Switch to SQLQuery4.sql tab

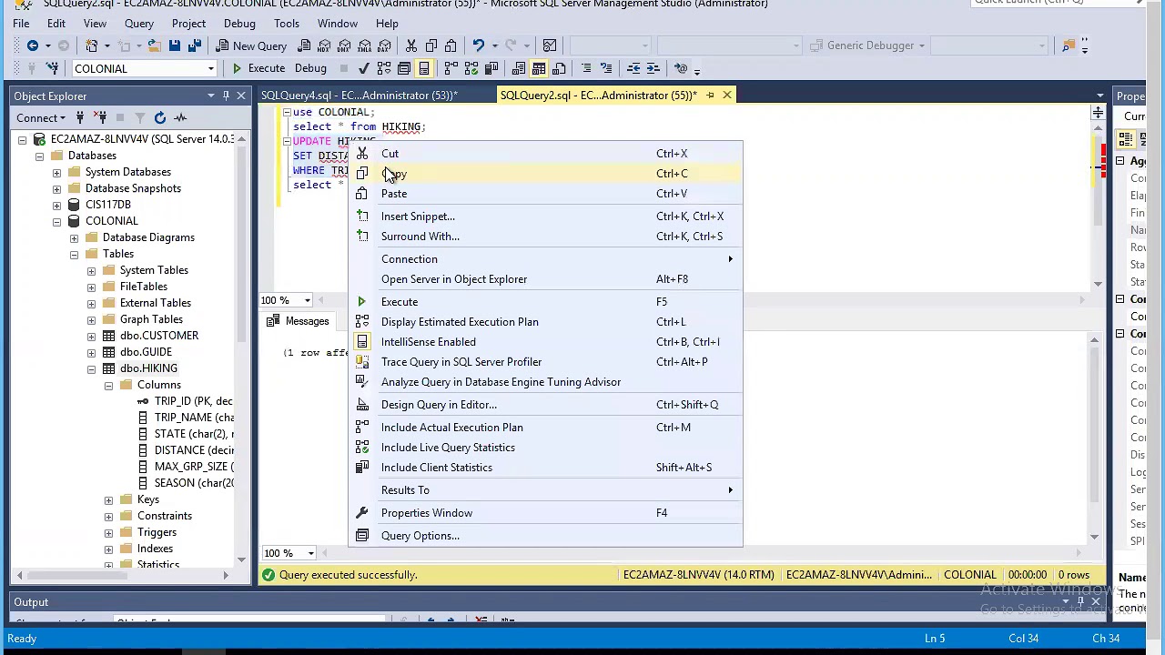[x=359, y=96]
